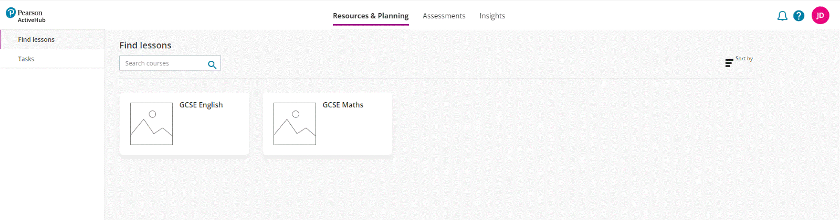Click the GCSE English placeholder image

(151, 124)
